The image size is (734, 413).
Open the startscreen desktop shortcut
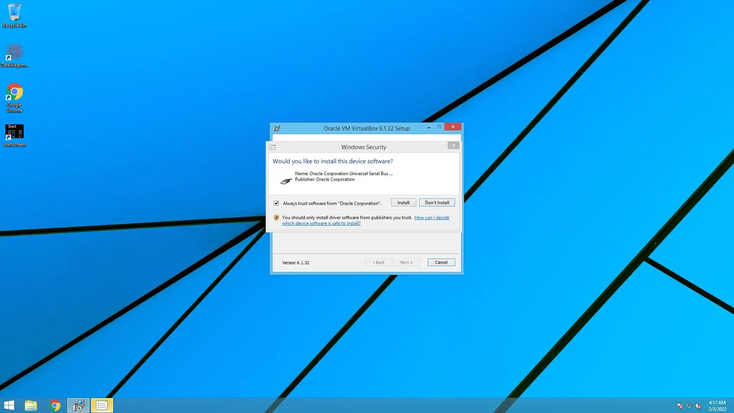(14, 135)
